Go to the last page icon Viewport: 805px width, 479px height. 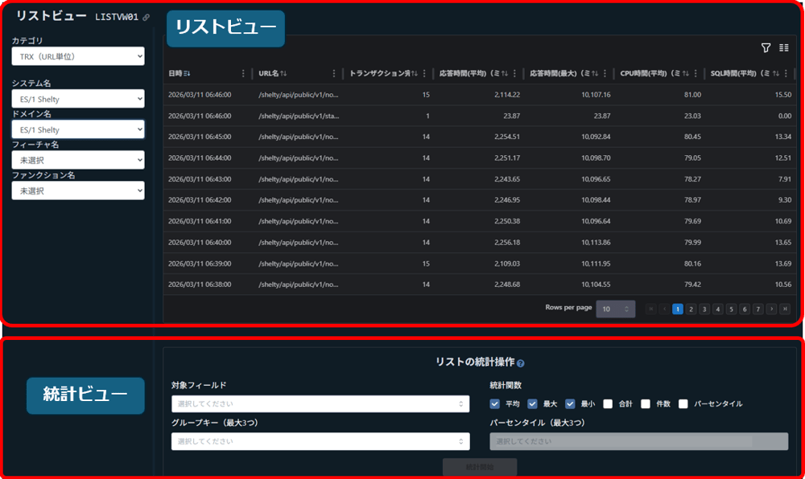pyautogui.click(x=784, y=309)
